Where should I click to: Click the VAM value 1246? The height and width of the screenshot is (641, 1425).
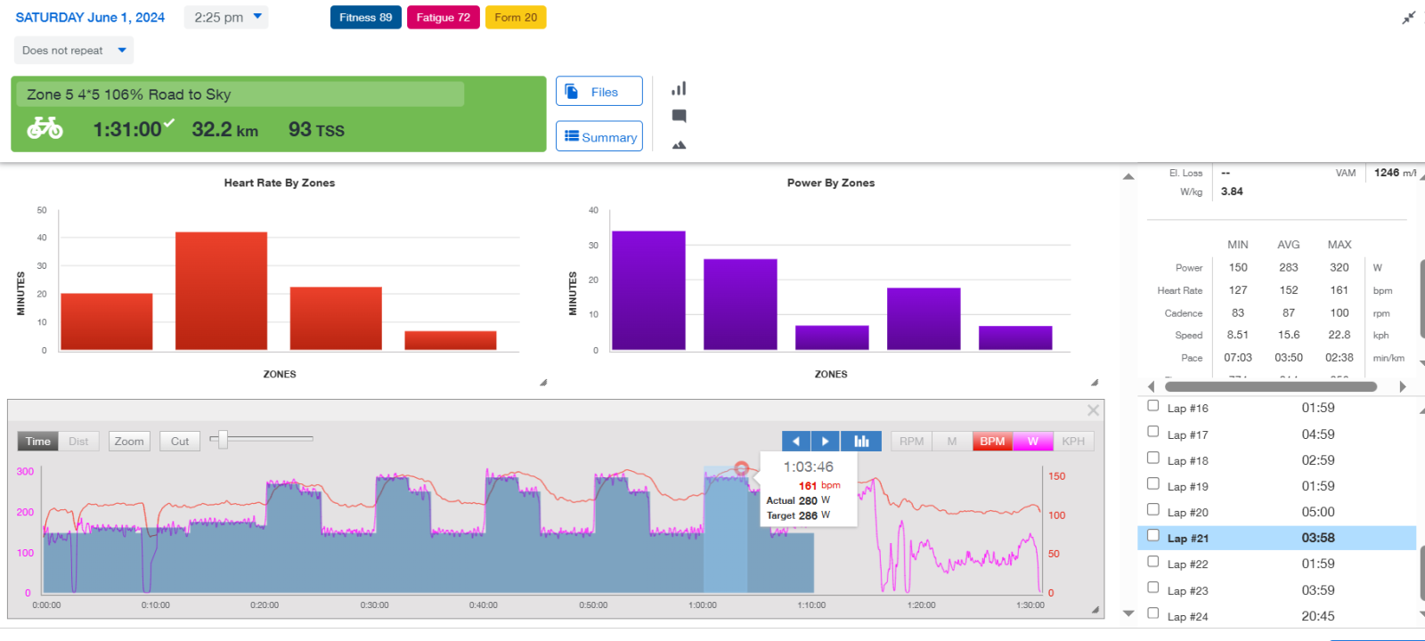pos(1387,173)
